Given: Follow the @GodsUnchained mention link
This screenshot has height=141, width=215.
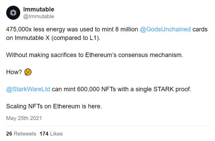Looking at the screenshot, I should coord(165,29).
